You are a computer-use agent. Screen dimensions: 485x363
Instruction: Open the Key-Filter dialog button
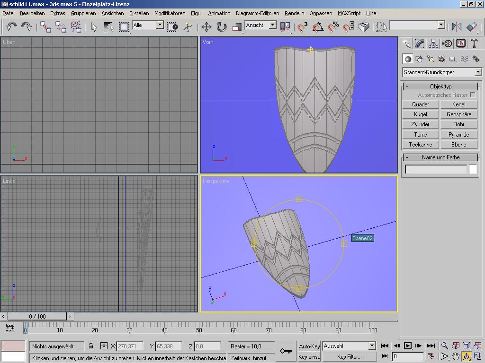(349, 357)
